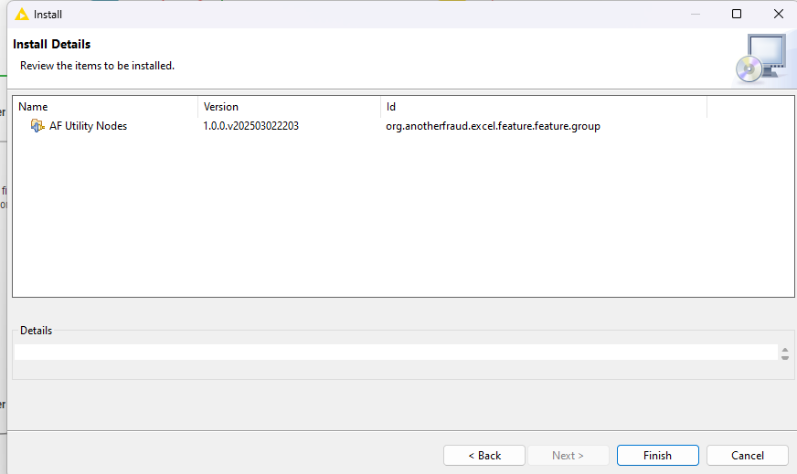The image size is (797, 474).
Task: Click inside the Details text area
Action: click(393, 353)
